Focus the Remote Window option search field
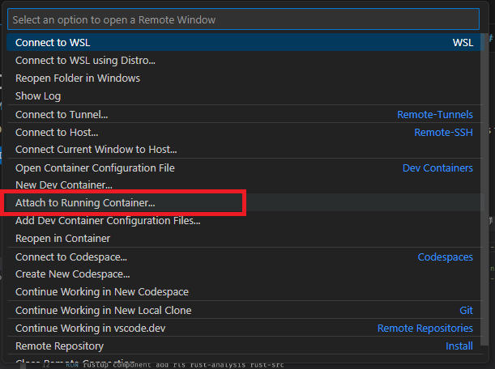Image resolution: width=495 pixels, height=369 pixels. [243, 19]
